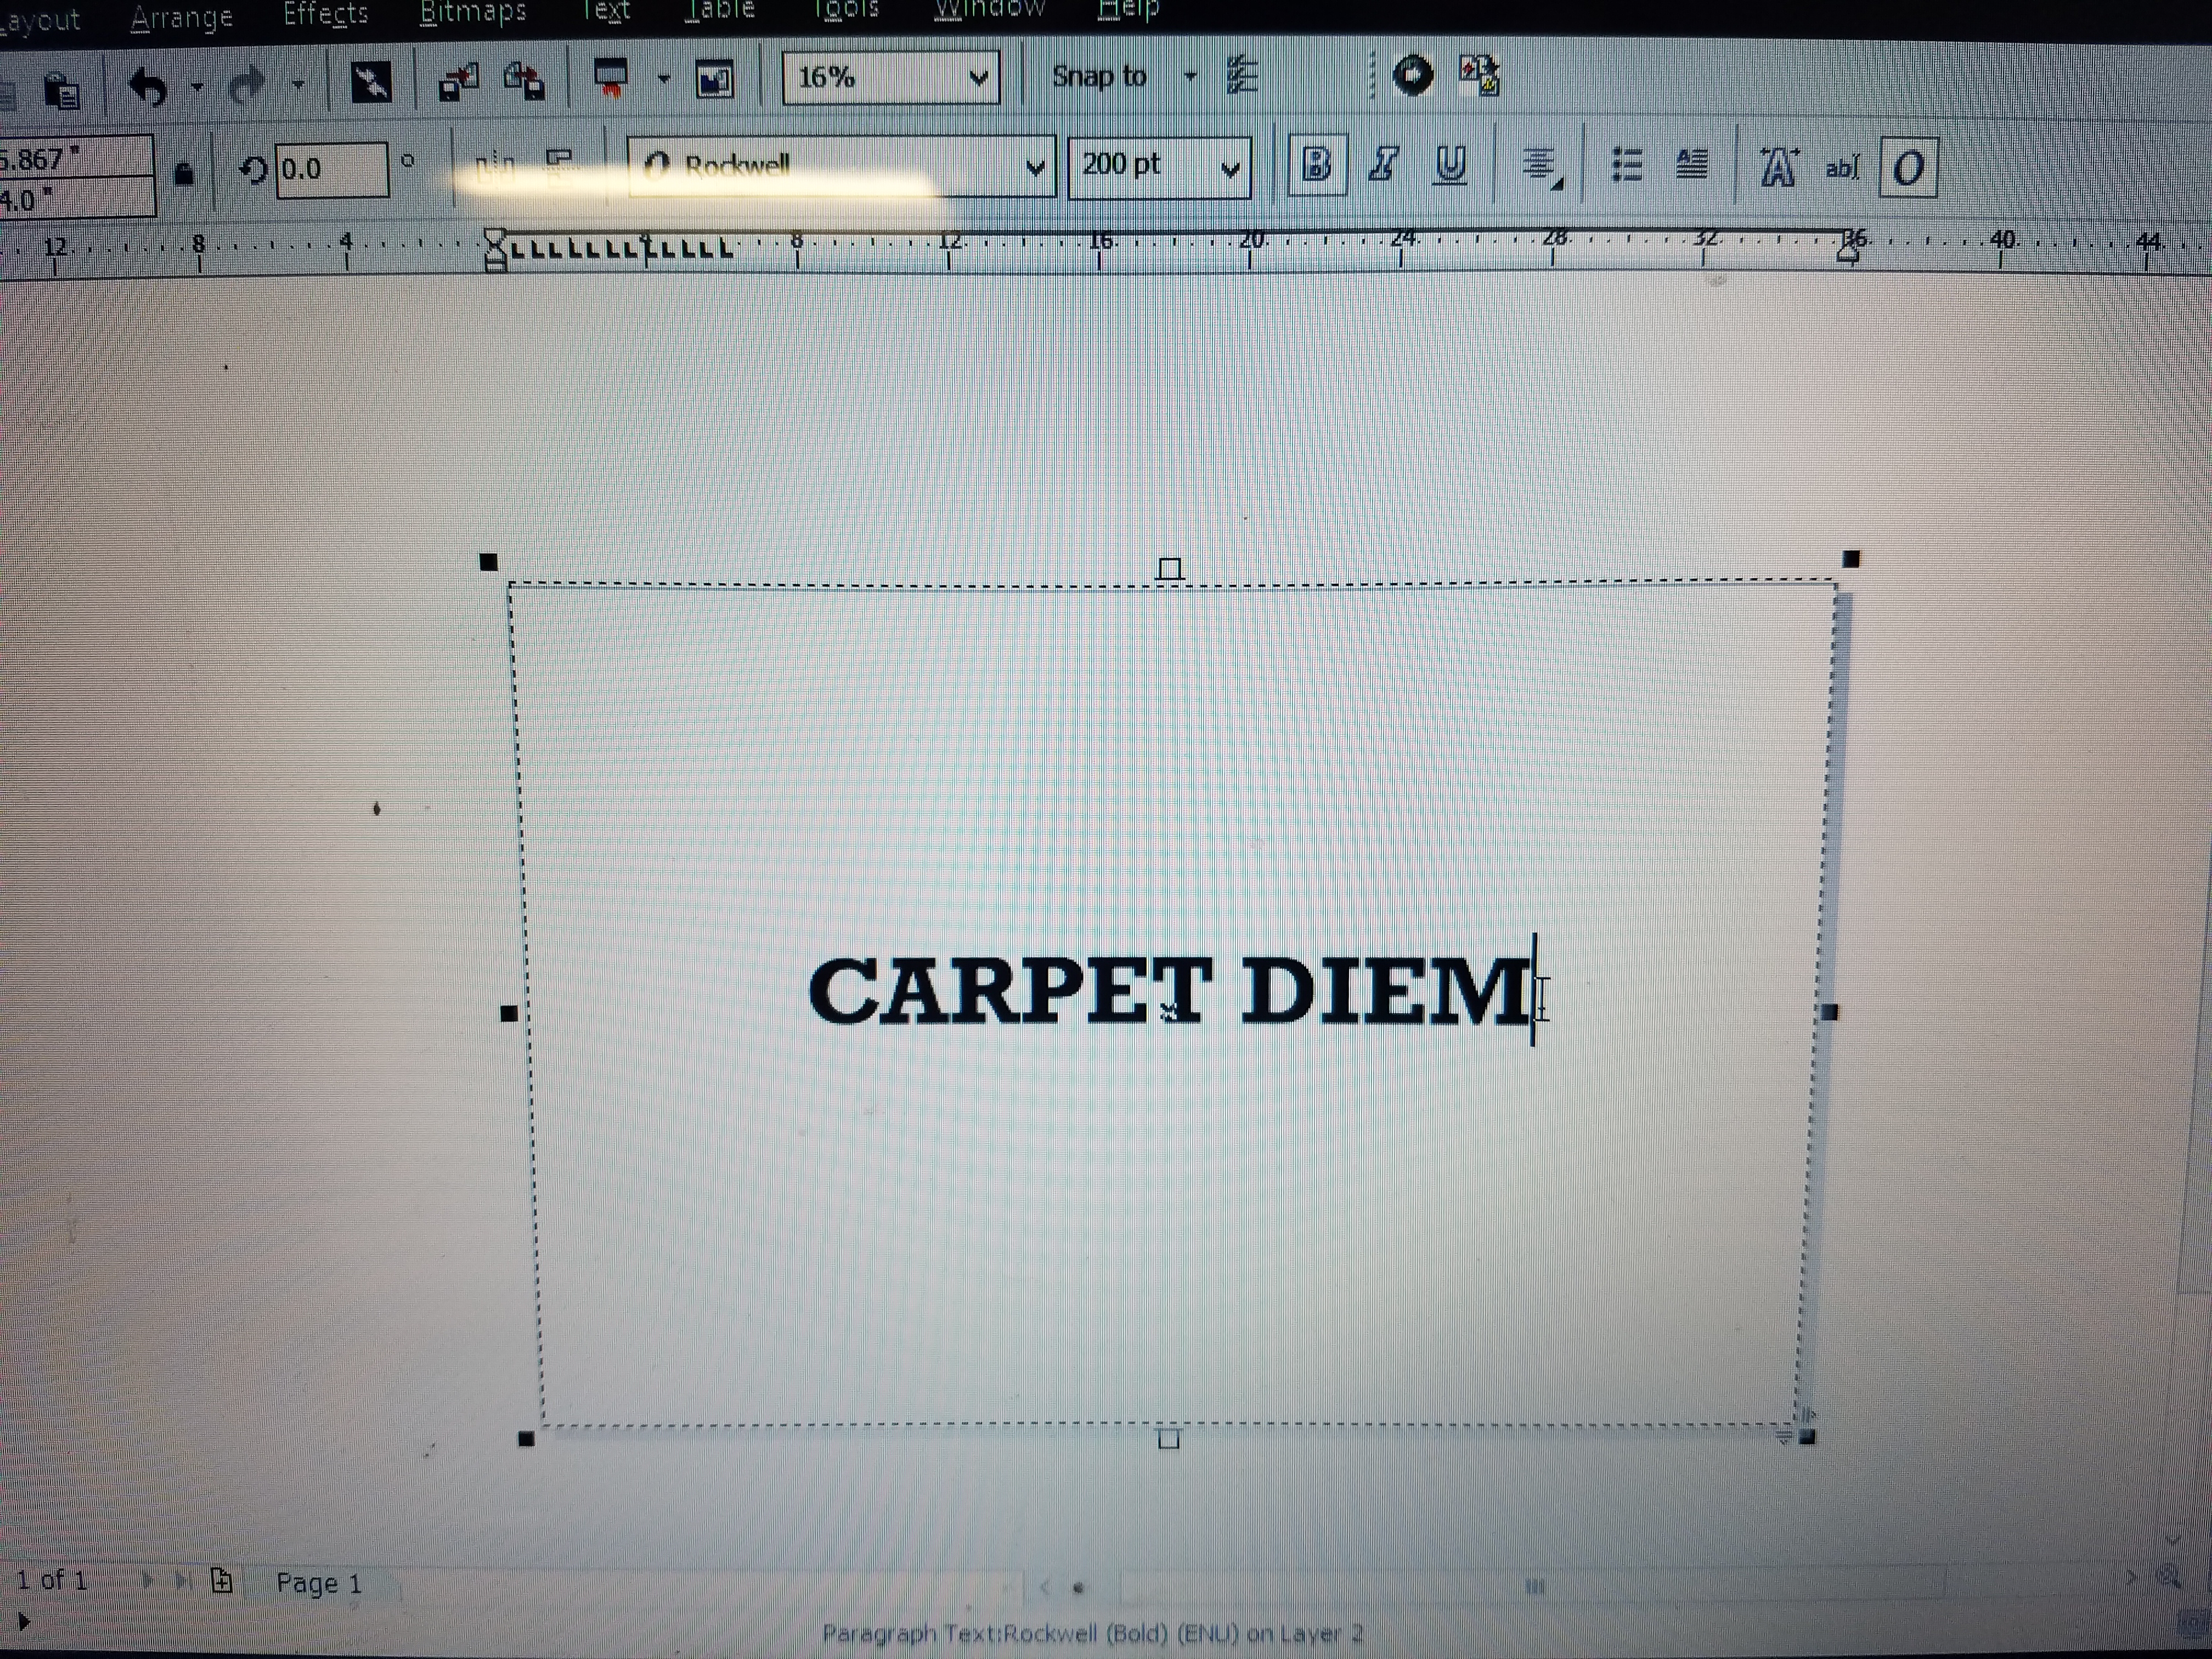Click the Export icon in toolbar

click(x=524, y=81)
